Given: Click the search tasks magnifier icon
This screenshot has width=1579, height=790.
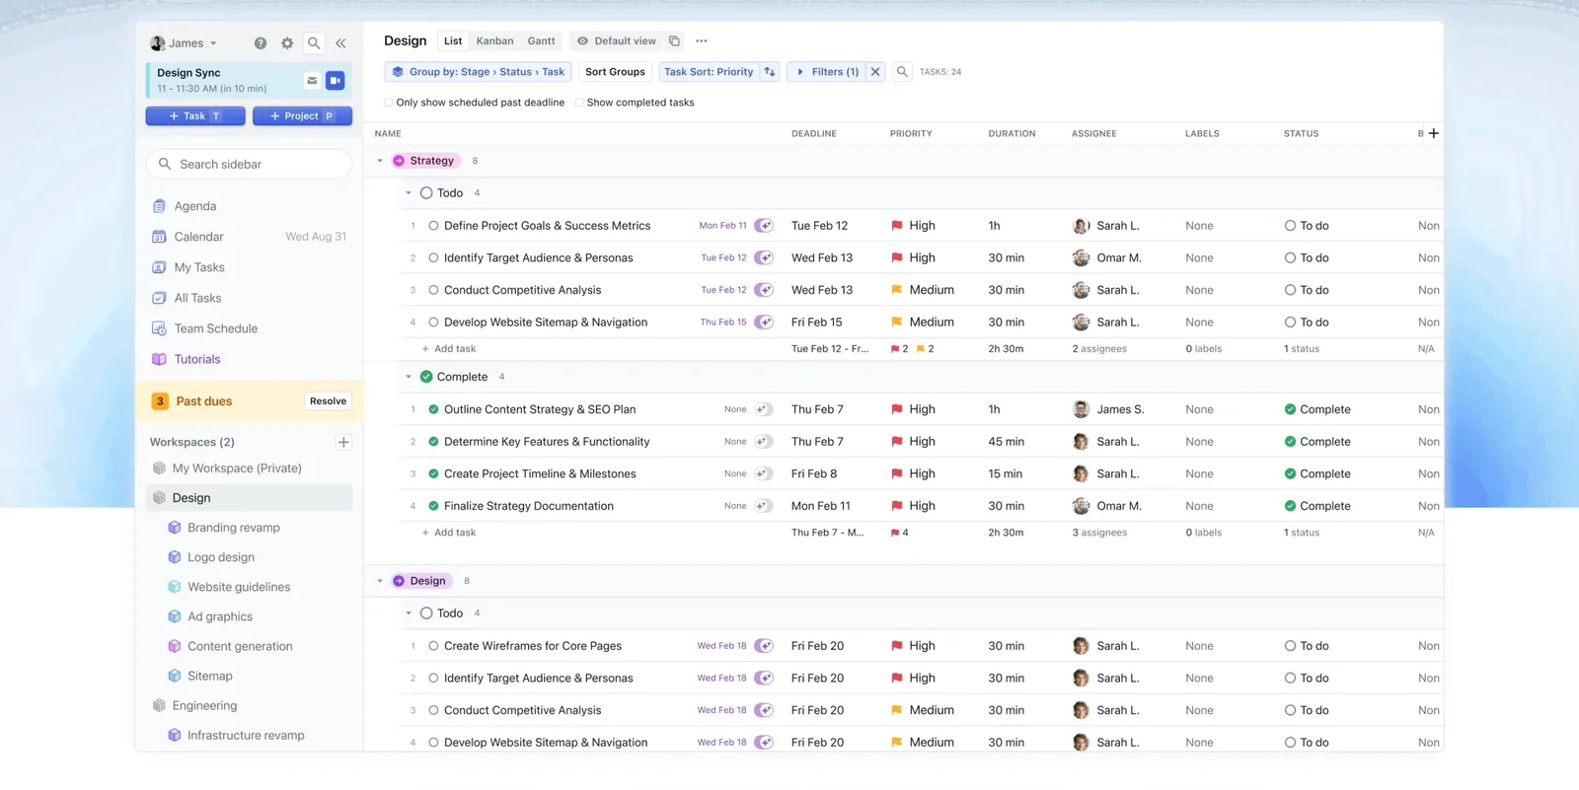Looking at the screenshot, I should [902, 72].
